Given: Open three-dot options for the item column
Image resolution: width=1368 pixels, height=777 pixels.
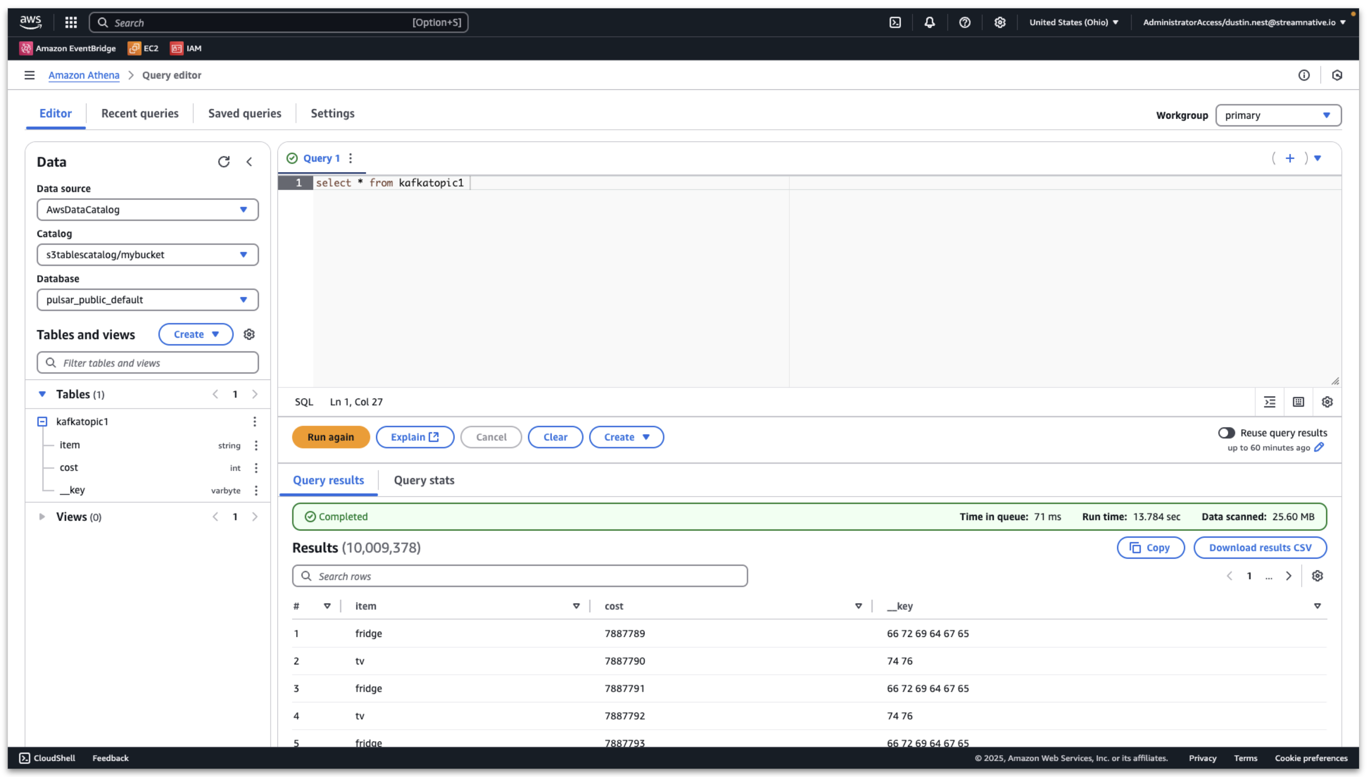Looking at the screenshot, I should pos(256,445).
